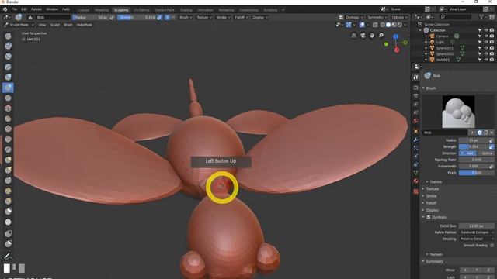
Task: Switch perspective/orthographic view gizmo
Action: [x=354, y=36]
